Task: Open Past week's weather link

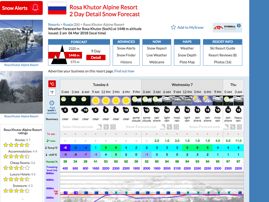Action: tap(52, 110)
